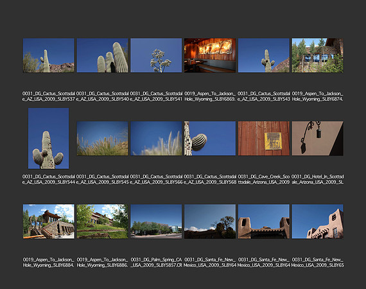Open the thumbnail showing three saguaro arms

[103, 56]
